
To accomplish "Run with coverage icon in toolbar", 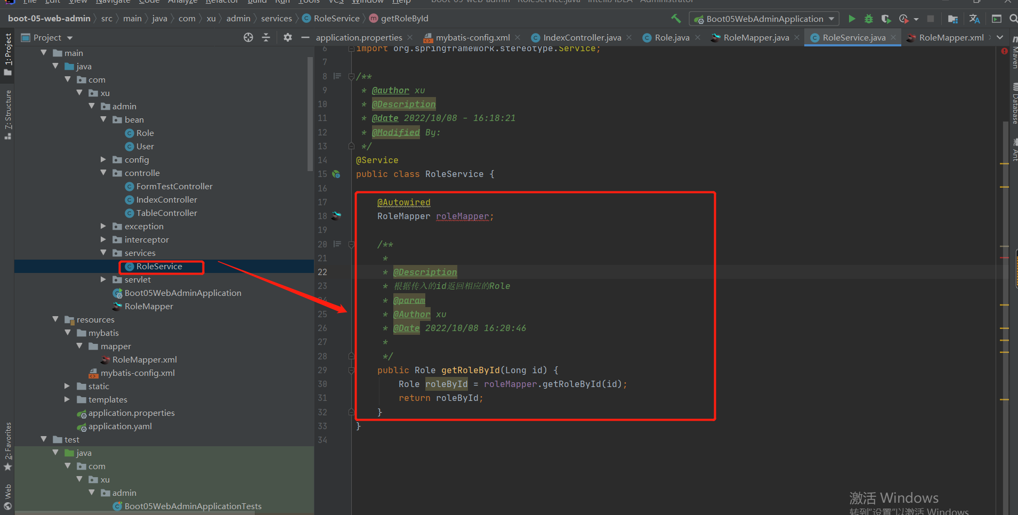I will click(886, 19).
